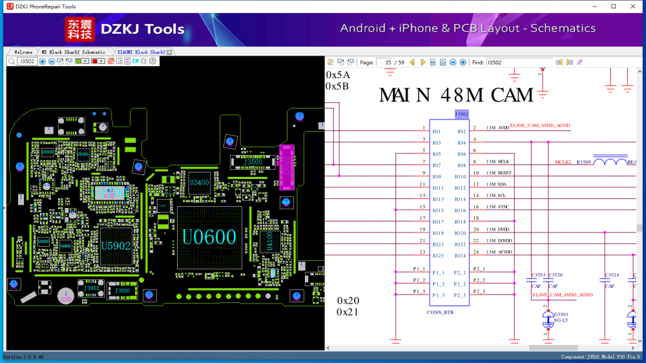
Task: Open the red color dropdown
Action: coord(98,61)
